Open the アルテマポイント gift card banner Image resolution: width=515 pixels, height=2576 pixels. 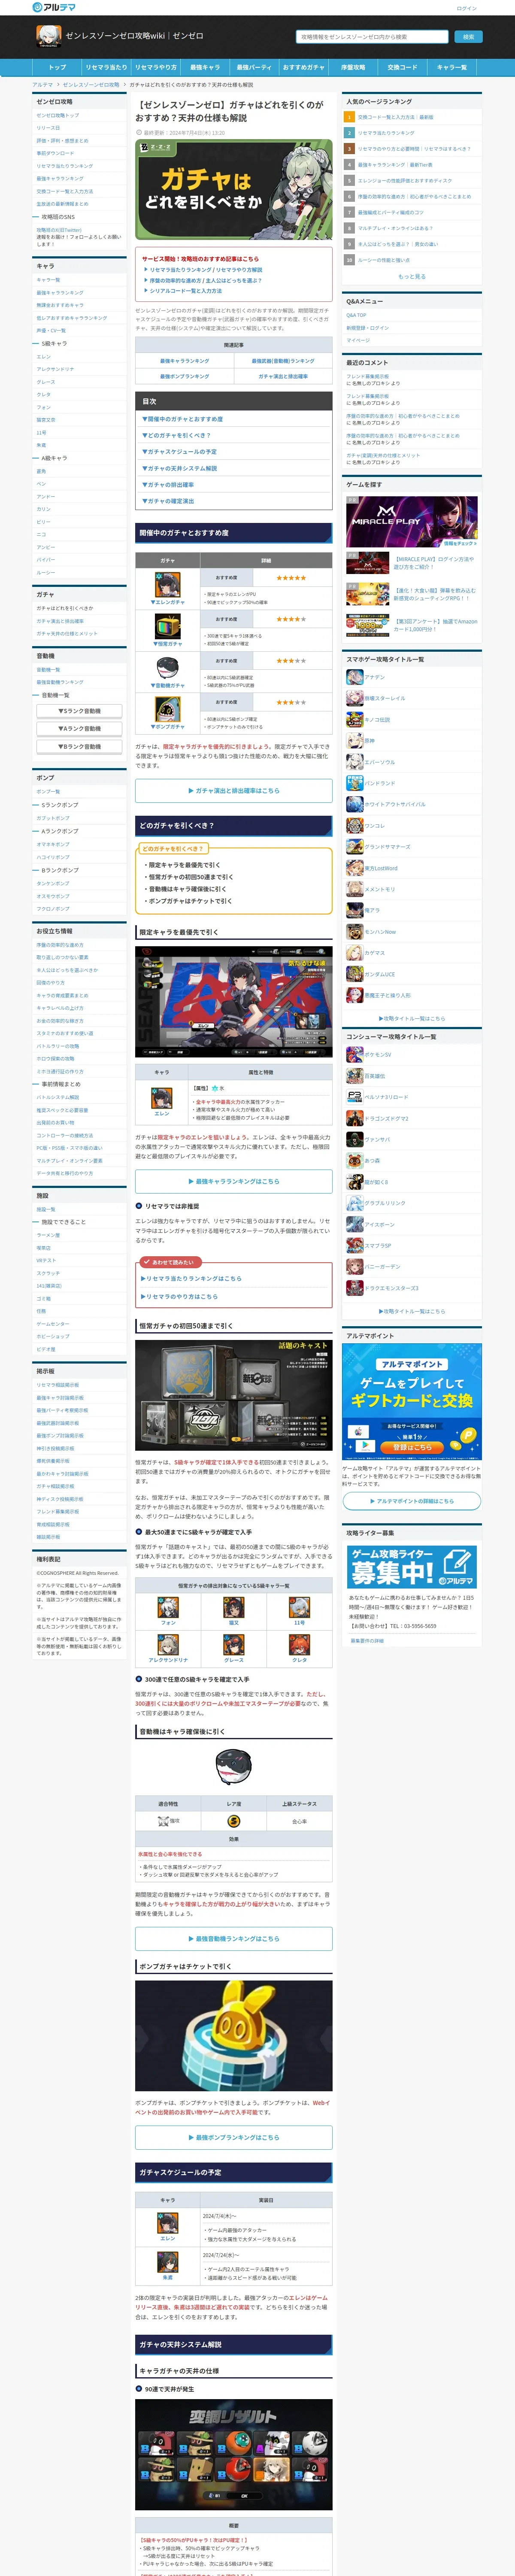(412, 1402)
